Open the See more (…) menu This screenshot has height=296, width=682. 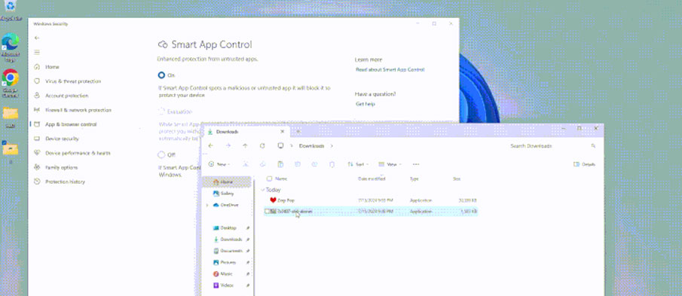[416, 164]
